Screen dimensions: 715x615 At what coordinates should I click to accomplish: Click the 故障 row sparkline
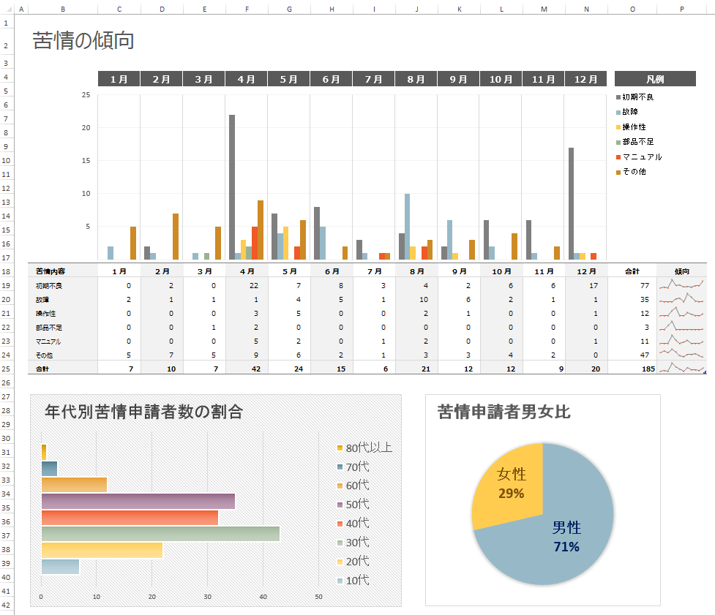point(682,299)
